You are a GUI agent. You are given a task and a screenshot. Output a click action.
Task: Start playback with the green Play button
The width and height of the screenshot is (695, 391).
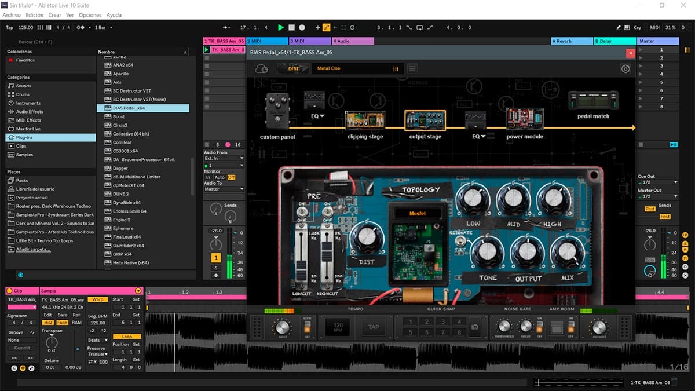281,27
